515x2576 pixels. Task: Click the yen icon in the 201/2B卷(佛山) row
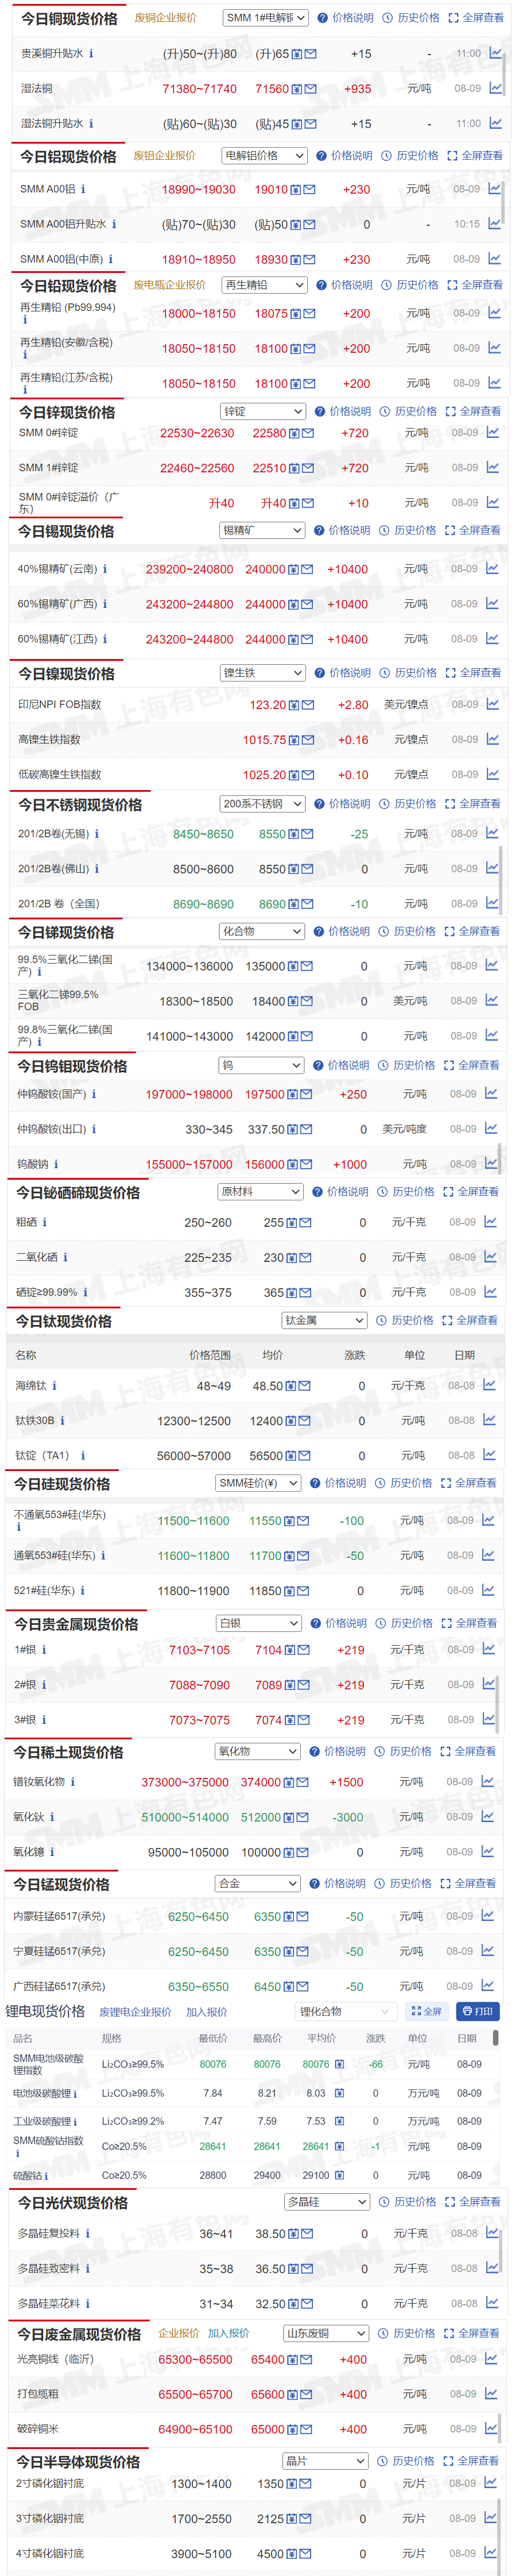click(295, 869)
